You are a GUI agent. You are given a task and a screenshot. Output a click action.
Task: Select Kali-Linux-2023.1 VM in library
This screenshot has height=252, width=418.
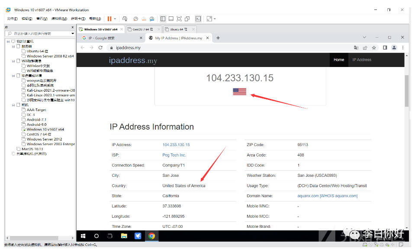[51, 95]
